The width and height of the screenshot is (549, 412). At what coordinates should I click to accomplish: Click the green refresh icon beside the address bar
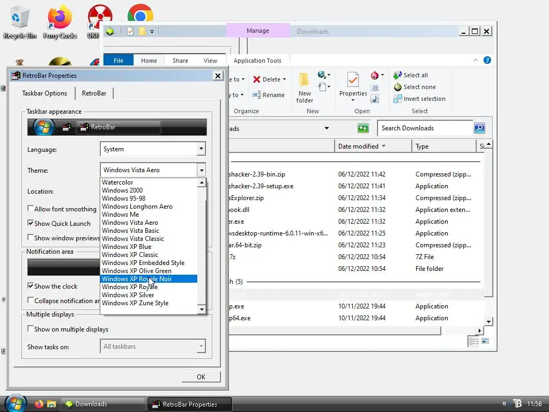(363, 128)
